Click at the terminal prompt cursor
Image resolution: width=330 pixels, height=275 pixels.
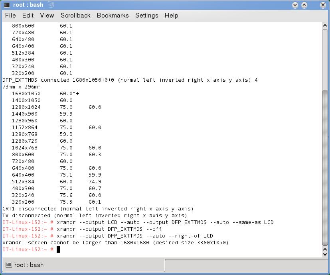tap(58, 249)
